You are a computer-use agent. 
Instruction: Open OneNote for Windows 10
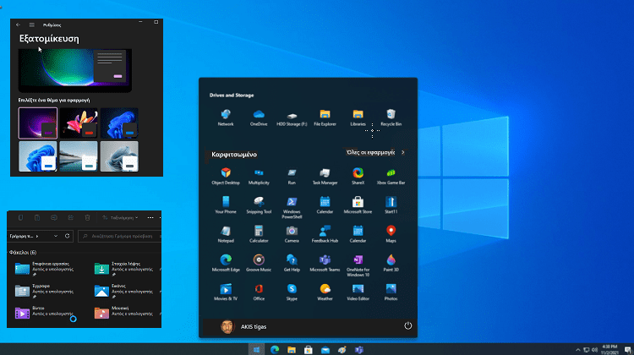tap(358, 265)
